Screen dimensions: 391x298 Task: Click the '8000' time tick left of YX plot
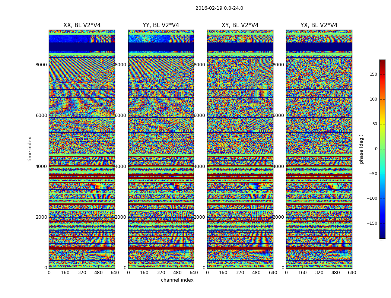(x=279, y=65)
